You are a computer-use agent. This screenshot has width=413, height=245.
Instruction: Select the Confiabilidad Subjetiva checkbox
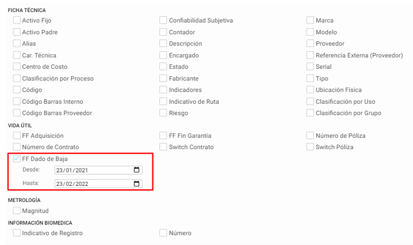(x=163, y=20)
